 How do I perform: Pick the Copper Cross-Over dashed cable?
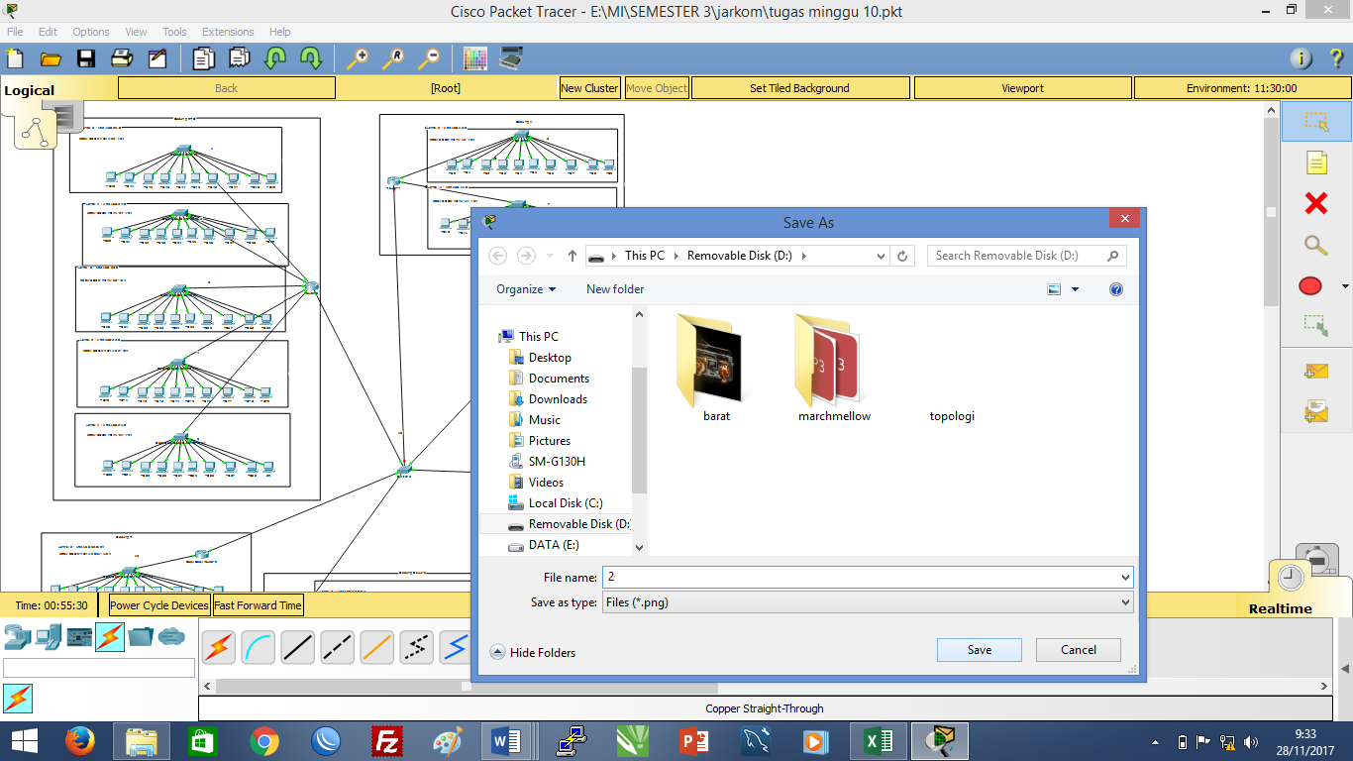338,647
